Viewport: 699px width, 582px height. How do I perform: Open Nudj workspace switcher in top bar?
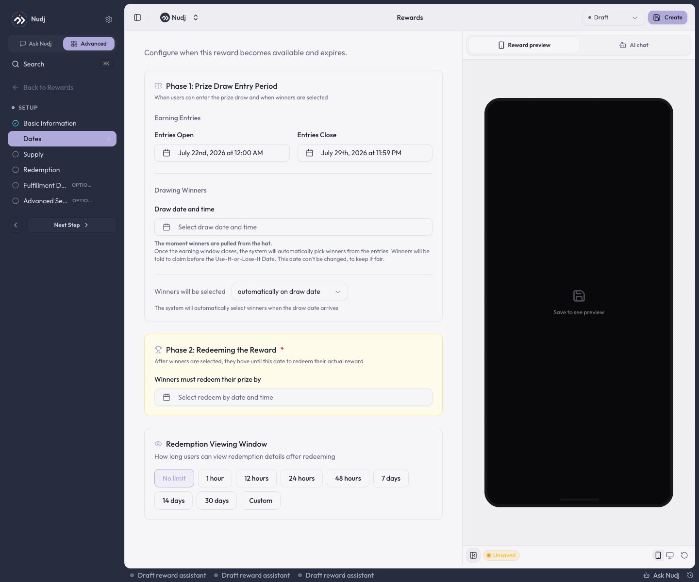pyautogui.click(x=179, y=17)
